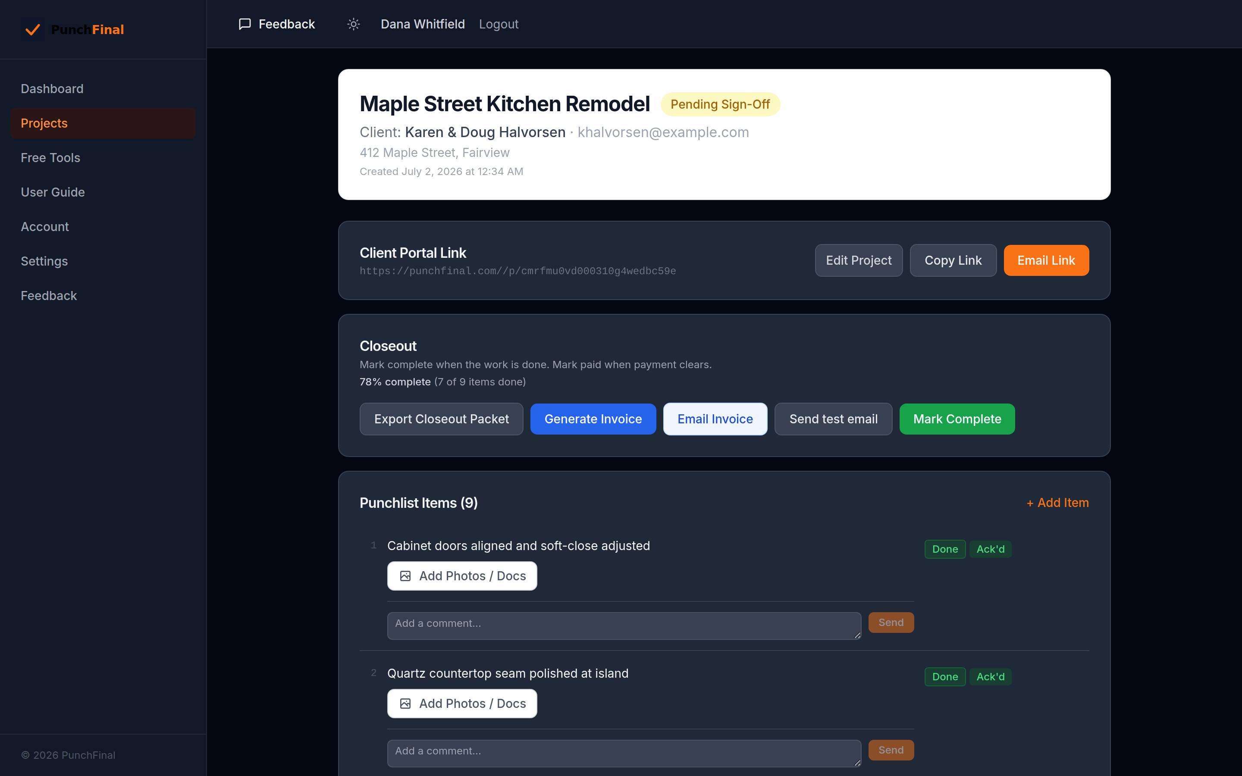1242x776 pixels.
Task: Click the Email Invoice button
Action: pos(715,419)
